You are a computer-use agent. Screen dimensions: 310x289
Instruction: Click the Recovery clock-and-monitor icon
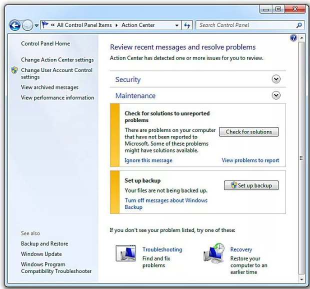coord(214,253)
